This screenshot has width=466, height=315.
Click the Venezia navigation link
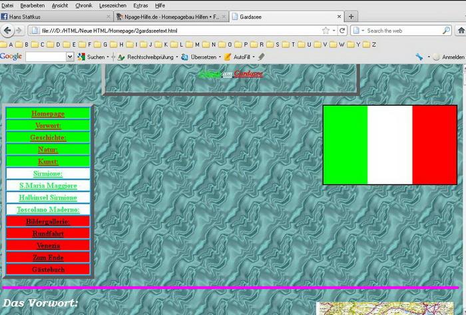48,245
